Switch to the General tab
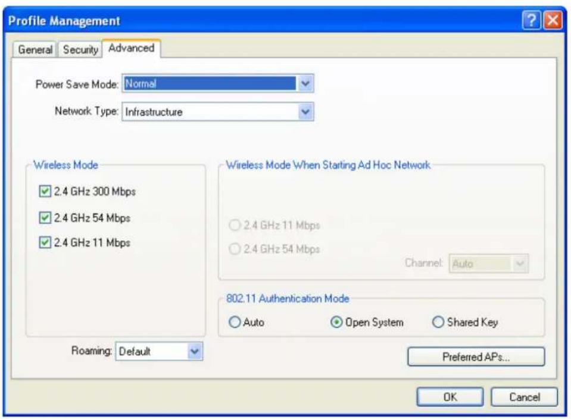Screen dimensions: 571x419 coord(35,49)
